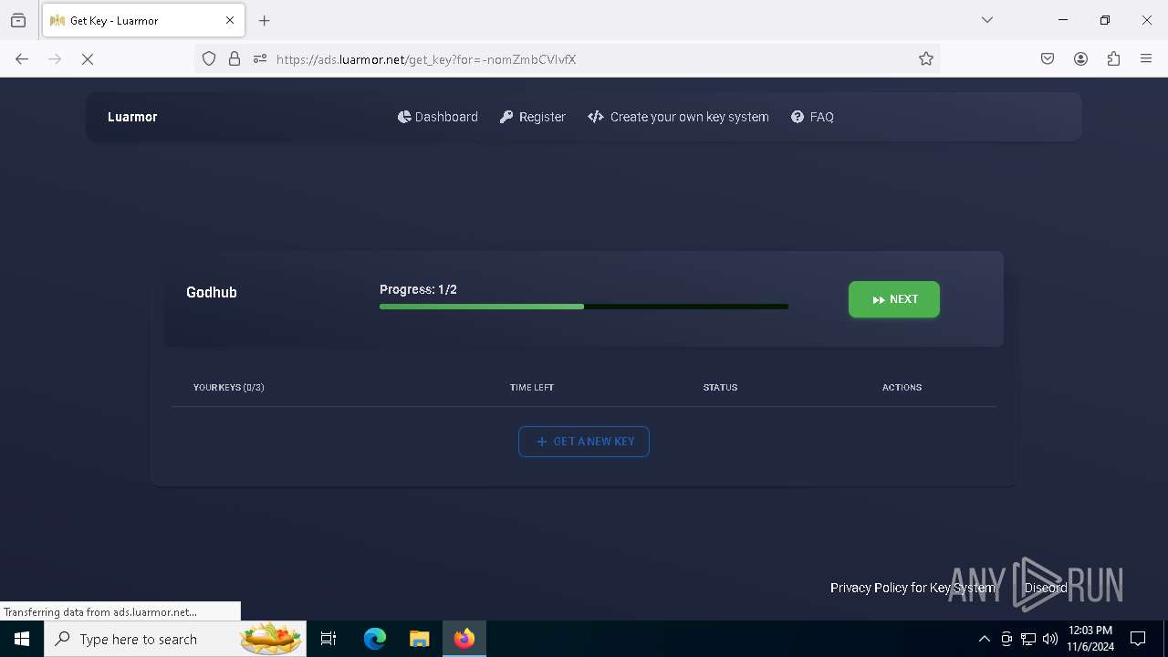
Task: Open Privacy Policy for Key System link
Action: click(x=912, y=588)
